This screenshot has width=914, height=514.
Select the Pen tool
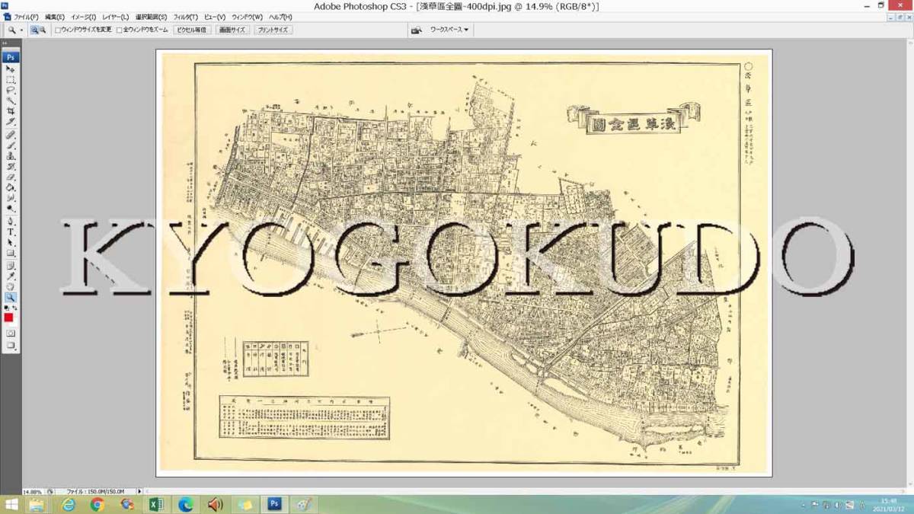(11, 222)
